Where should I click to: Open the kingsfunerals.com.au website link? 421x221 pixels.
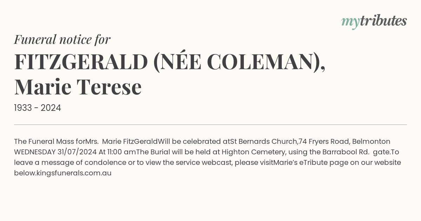point(74,173)
